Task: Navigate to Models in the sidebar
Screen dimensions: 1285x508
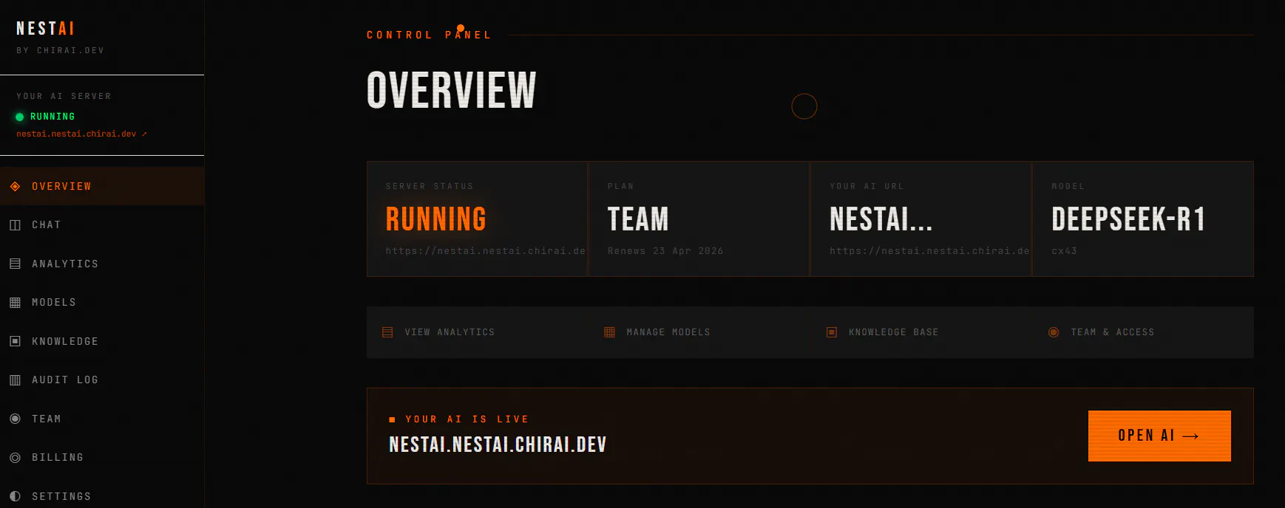Action: (x=102, y=303)
